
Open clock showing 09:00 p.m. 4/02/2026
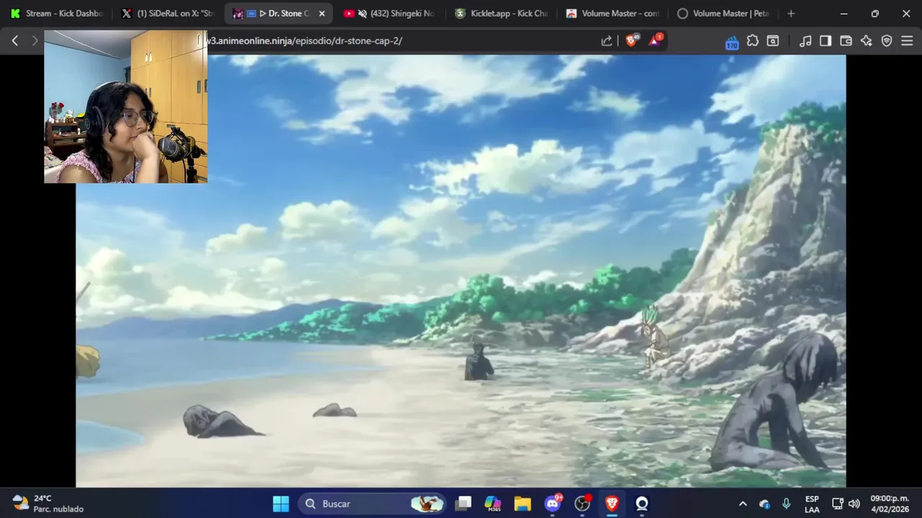click(x=890, y=504)
